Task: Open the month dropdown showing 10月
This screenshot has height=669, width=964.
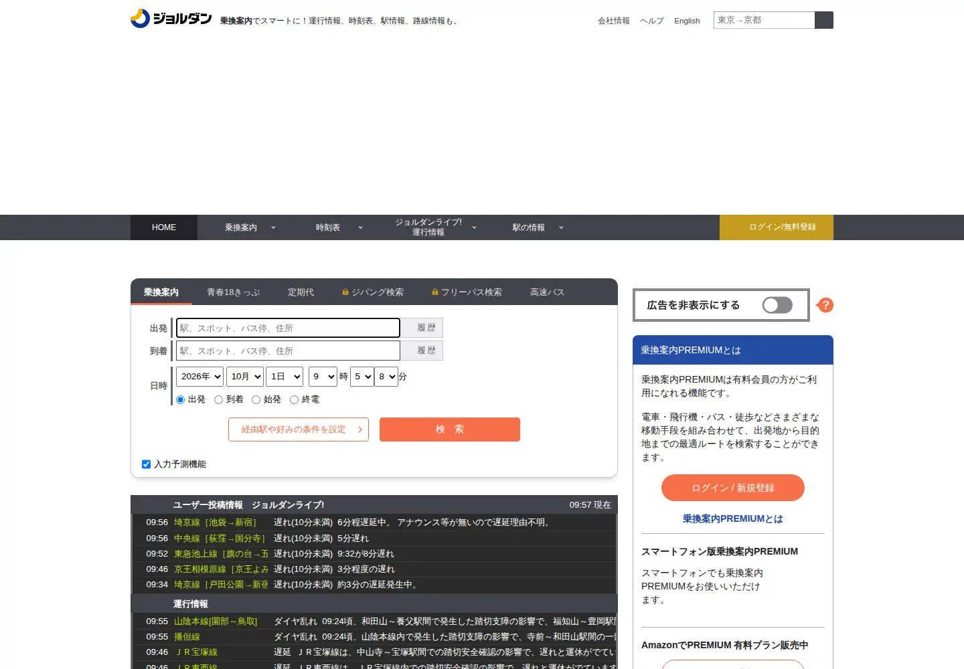Action: click(x=245, y=377)
